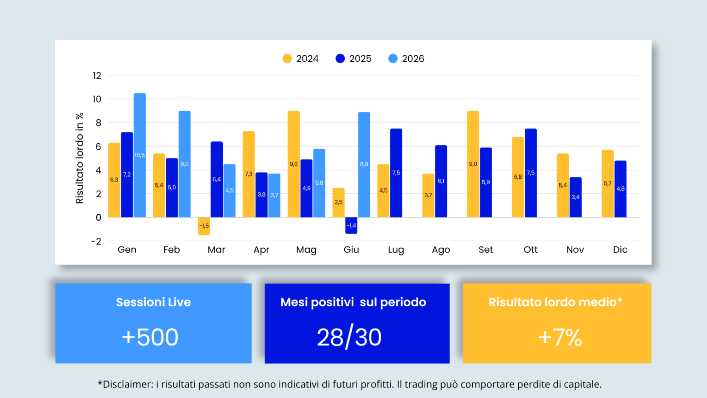This screenshot has width=707, height=398.
Task: Click the dark blue 2025 legend dot
Action: [340, 59]
